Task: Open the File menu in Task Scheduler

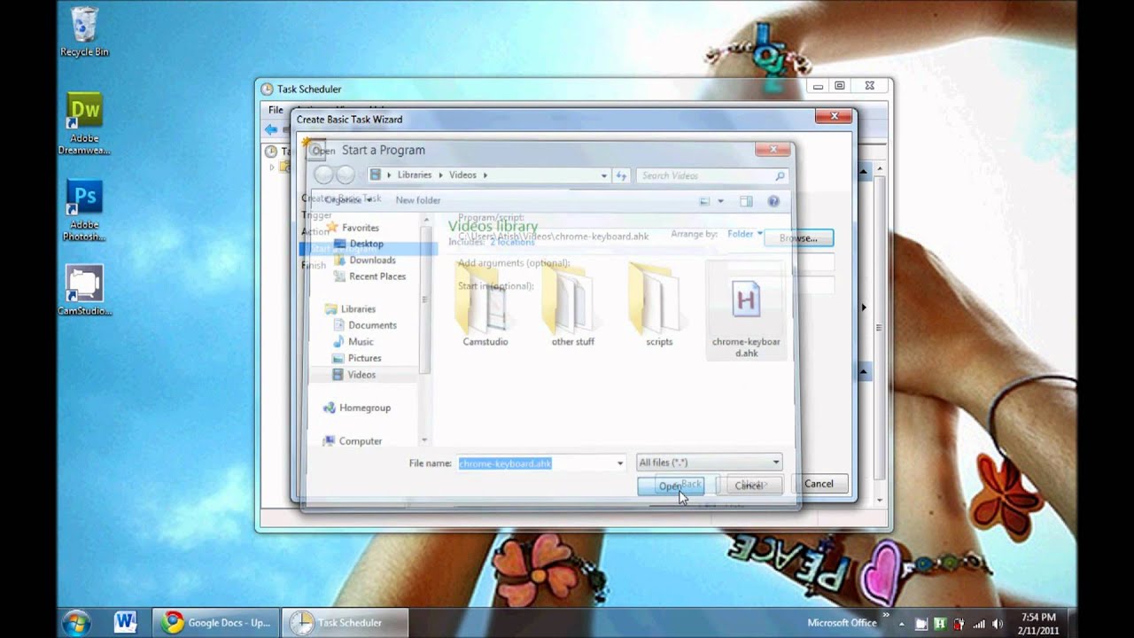Action: click(x=276, y=110)
